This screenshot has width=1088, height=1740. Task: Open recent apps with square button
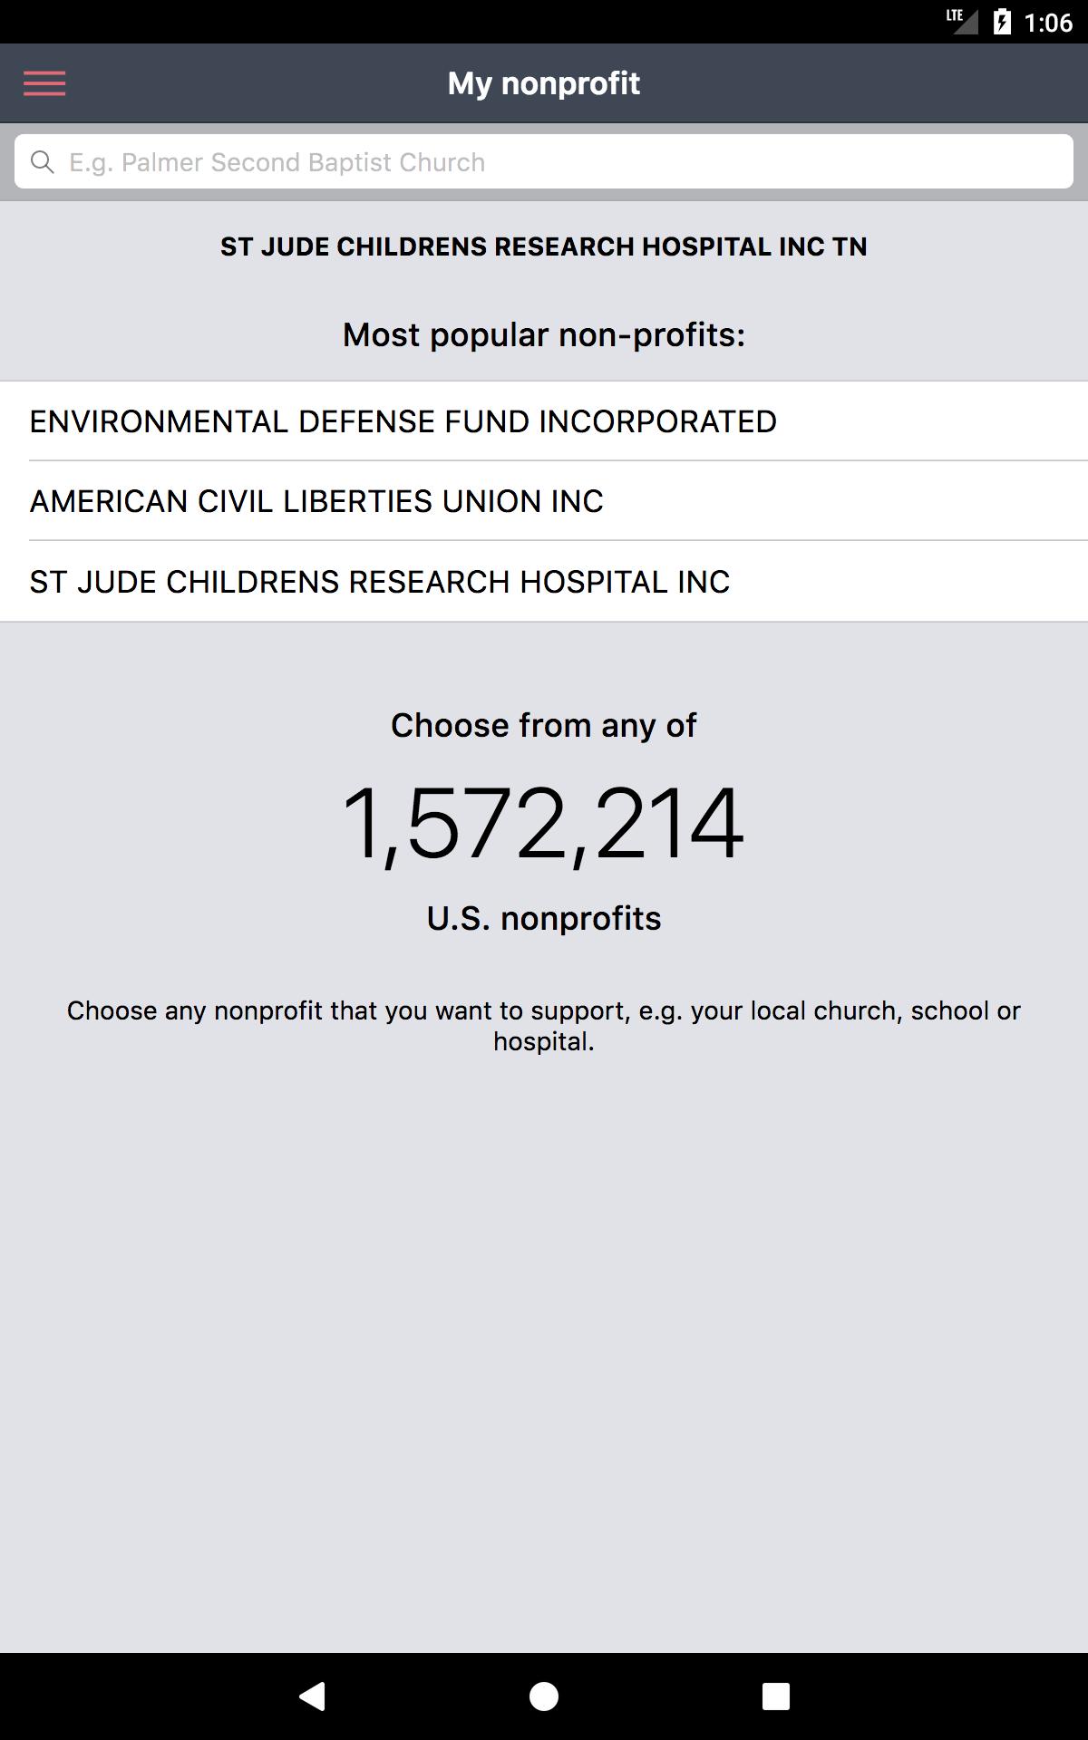click(x=775, y=1696)
